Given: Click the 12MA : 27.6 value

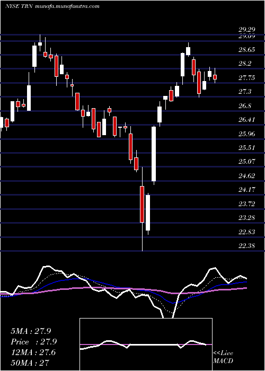Looking at the screenshot, I should 33,352.
